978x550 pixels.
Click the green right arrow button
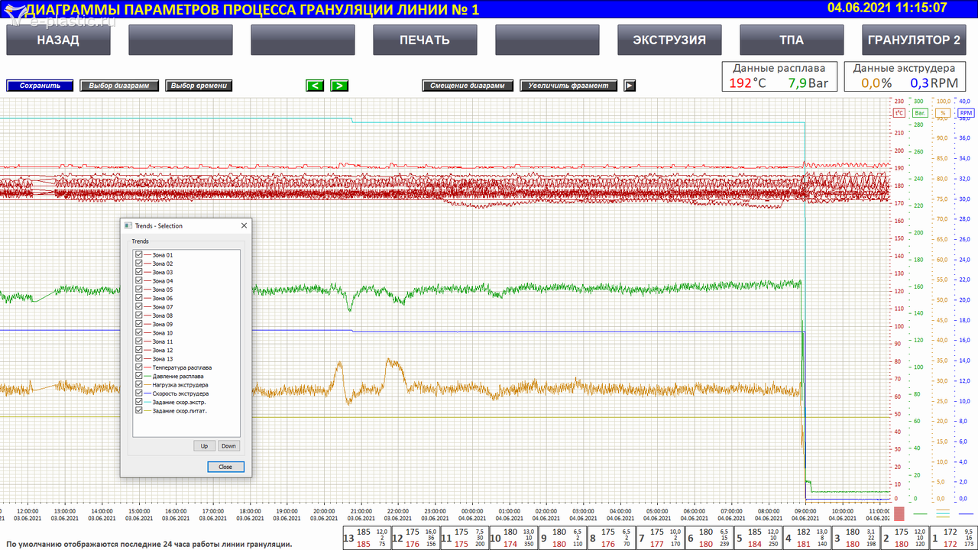click(x=339, y=86)
